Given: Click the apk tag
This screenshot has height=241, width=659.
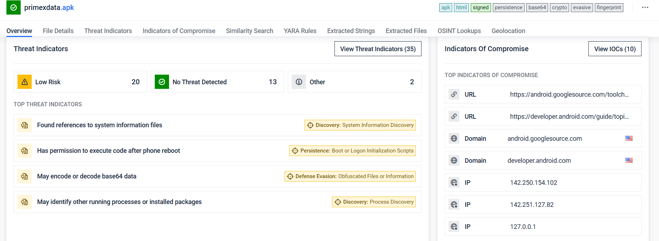Looking at the screenshot, I should (446, 7).
